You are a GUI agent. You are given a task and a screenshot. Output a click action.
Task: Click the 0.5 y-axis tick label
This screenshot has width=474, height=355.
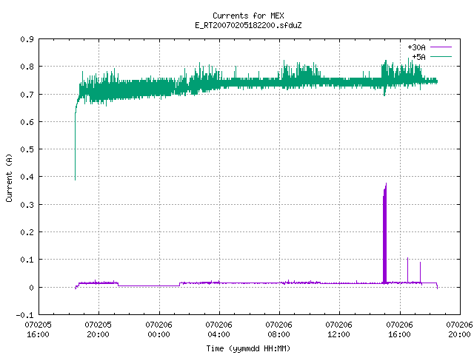click(x=27, y=149)
